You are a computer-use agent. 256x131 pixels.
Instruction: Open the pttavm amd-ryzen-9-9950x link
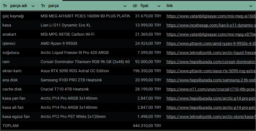click(x=211, y=44)
